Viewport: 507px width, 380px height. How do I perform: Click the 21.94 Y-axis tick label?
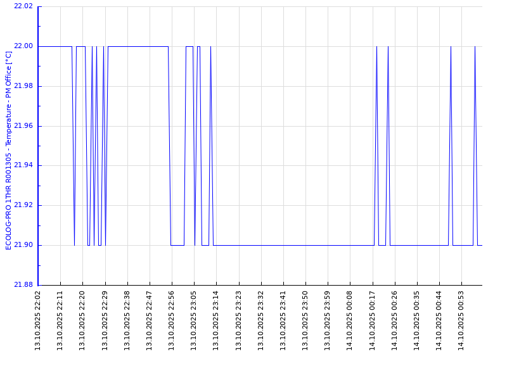coord(23,165)
